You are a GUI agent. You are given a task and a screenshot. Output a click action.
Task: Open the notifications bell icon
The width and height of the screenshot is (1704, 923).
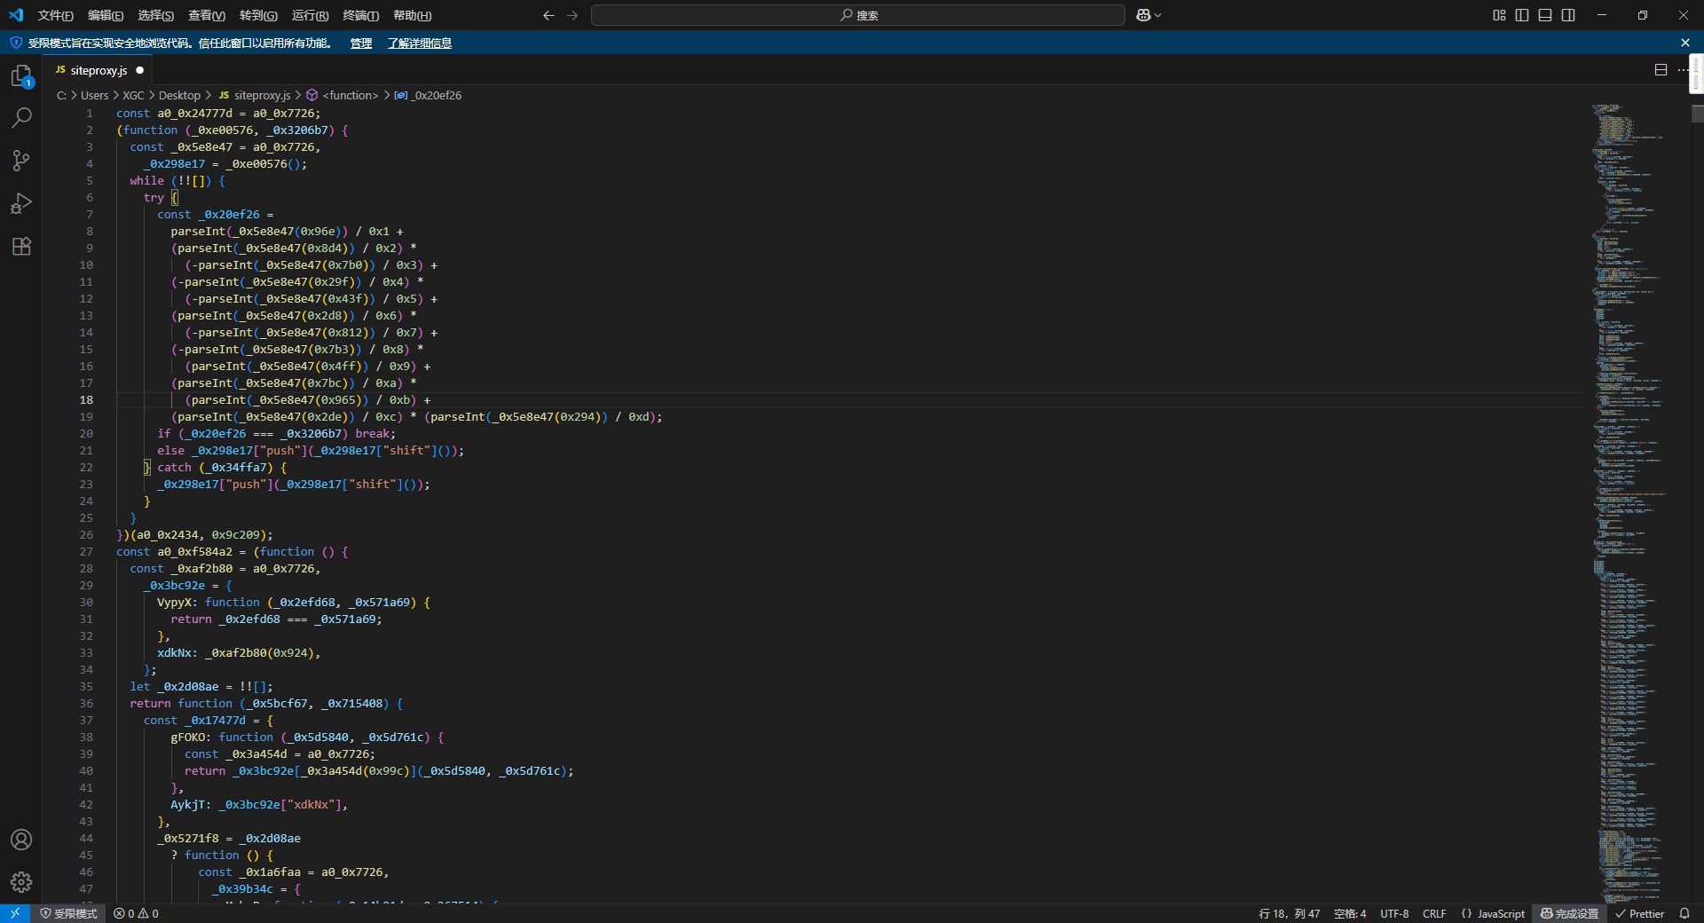pos(1684,913)
